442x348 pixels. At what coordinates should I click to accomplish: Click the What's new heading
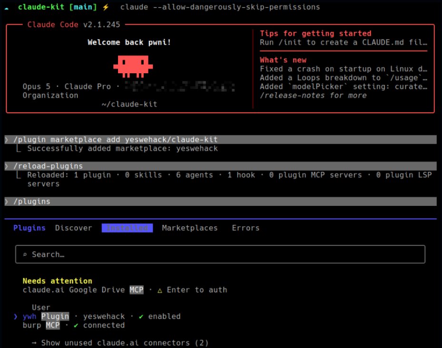pyautogui.click(x=283, y=60)
